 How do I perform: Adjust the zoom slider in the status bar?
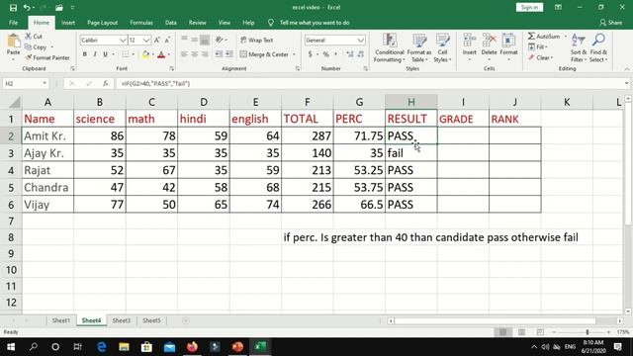(587, 332)
